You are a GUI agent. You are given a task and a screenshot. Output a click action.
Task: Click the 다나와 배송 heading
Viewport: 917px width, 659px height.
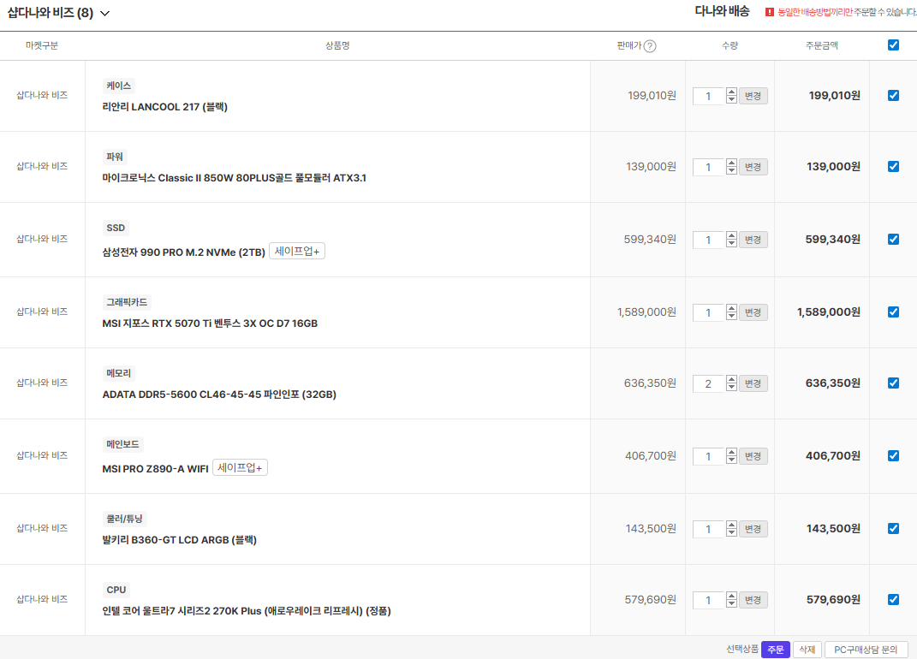tap(723, 11)
